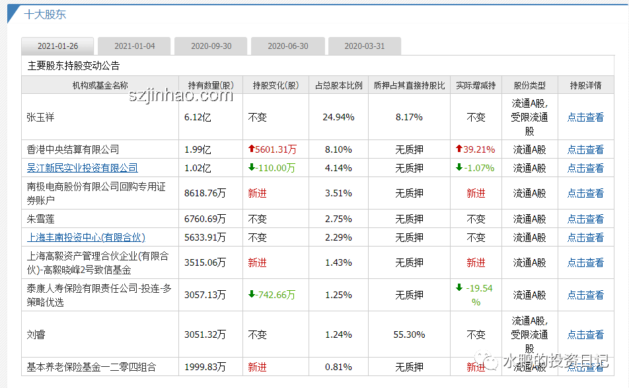Click the 主要股东持股变动公告 heading
The height and width of the screenshot is (388, 629).
[x=73, y=65]
